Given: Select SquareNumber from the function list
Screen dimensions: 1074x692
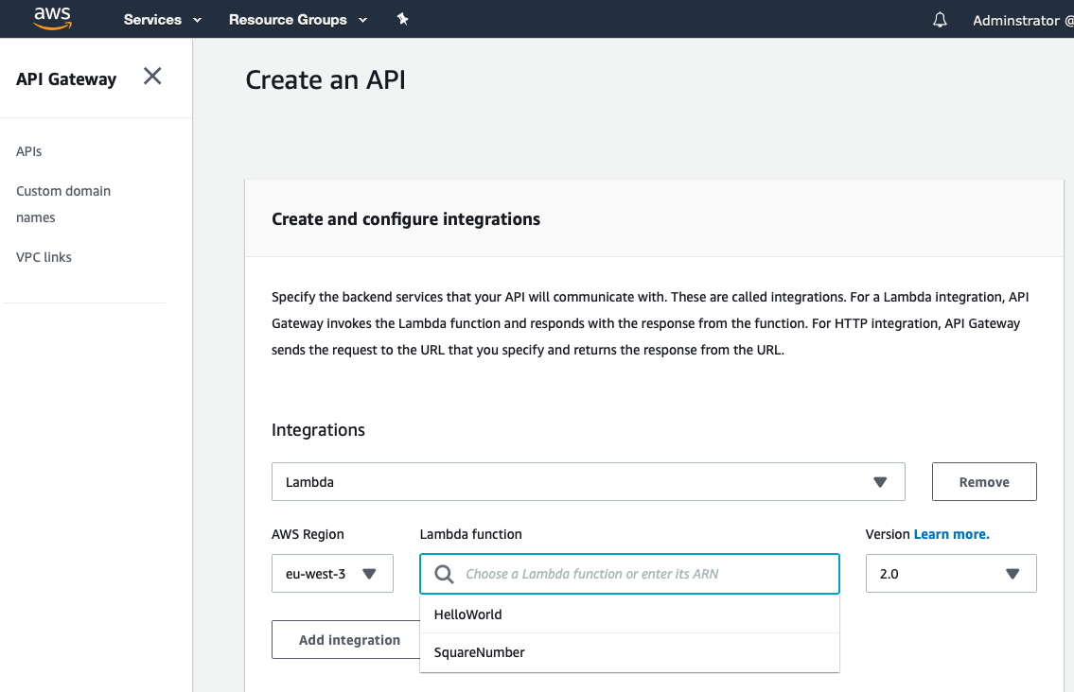Looking at the screenshot, I should pyautogui.click(x=629, y=652).
